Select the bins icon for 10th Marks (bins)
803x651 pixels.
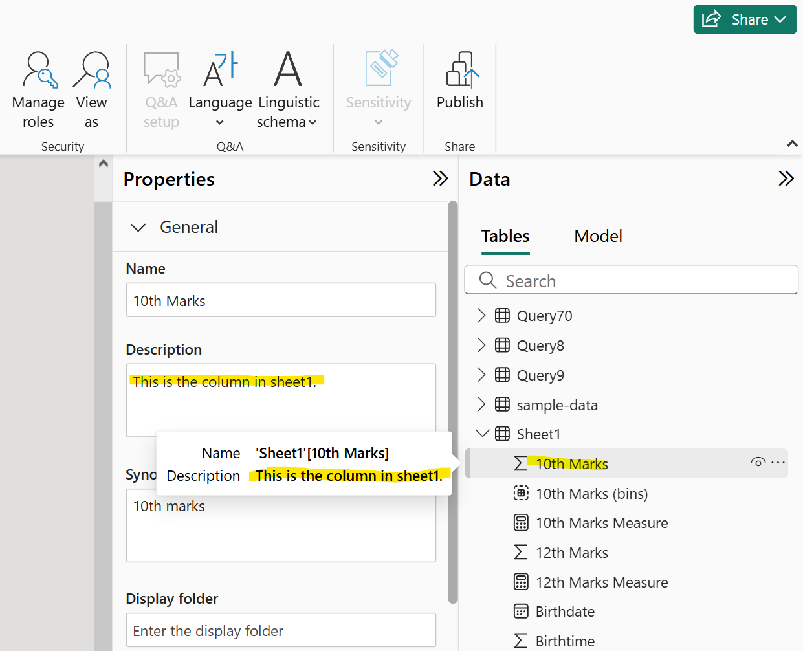tap(521, 493)
